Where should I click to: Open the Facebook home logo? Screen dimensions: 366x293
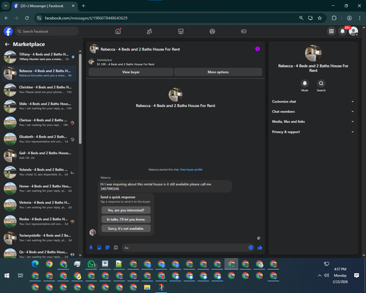[x=8, y=31]
